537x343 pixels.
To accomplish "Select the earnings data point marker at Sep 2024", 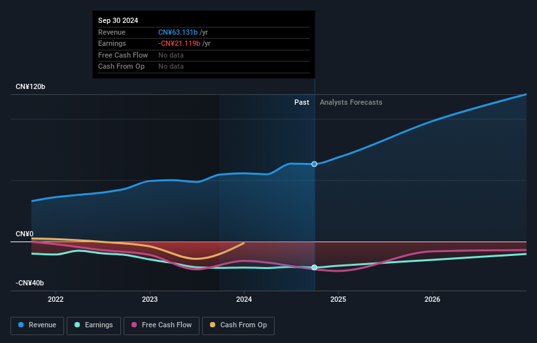I will click(315, 267).
